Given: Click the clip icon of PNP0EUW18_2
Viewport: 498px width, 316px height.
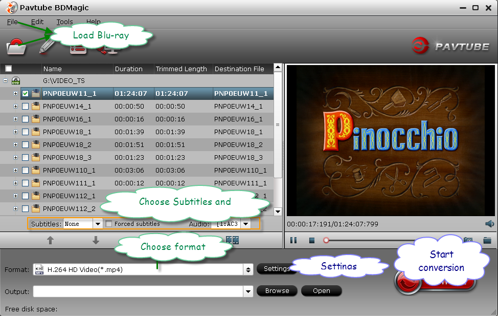Looking at the screenshot, I should (x=36, y=144).
